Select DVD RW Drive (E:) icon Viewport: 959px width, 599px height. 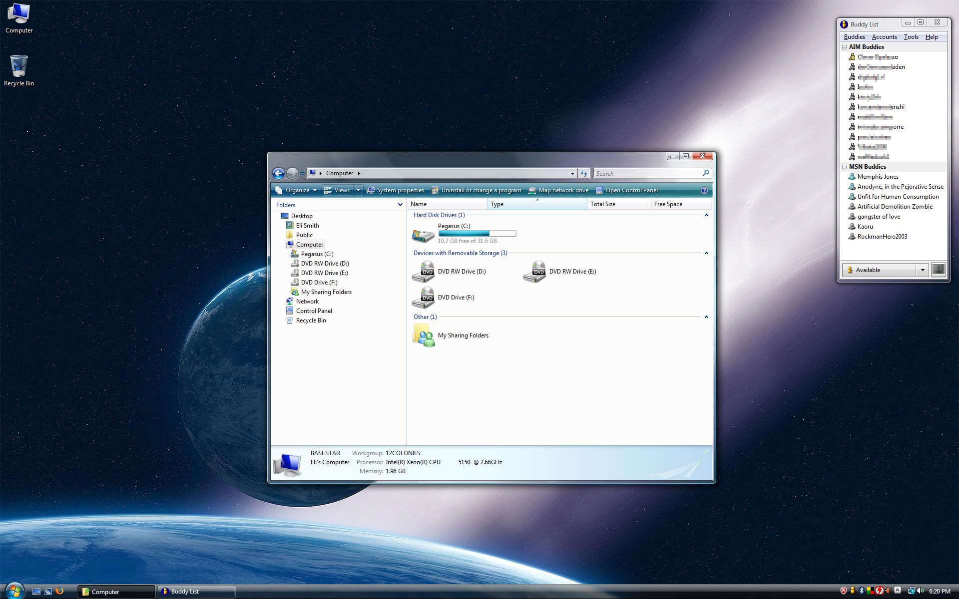click(534, 272)
